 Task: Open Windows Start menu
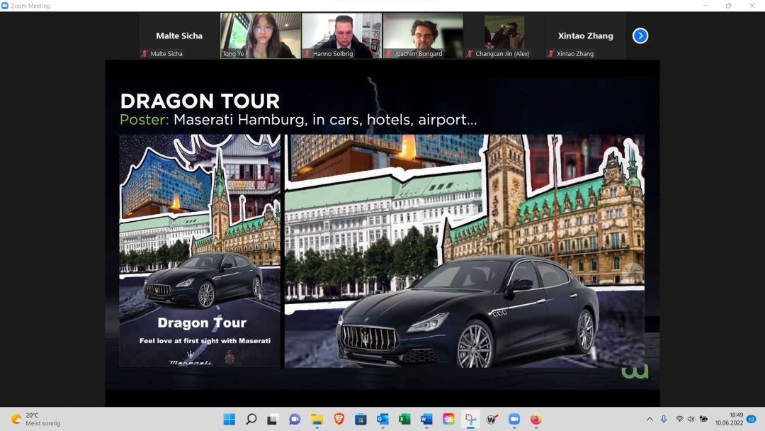229,419
